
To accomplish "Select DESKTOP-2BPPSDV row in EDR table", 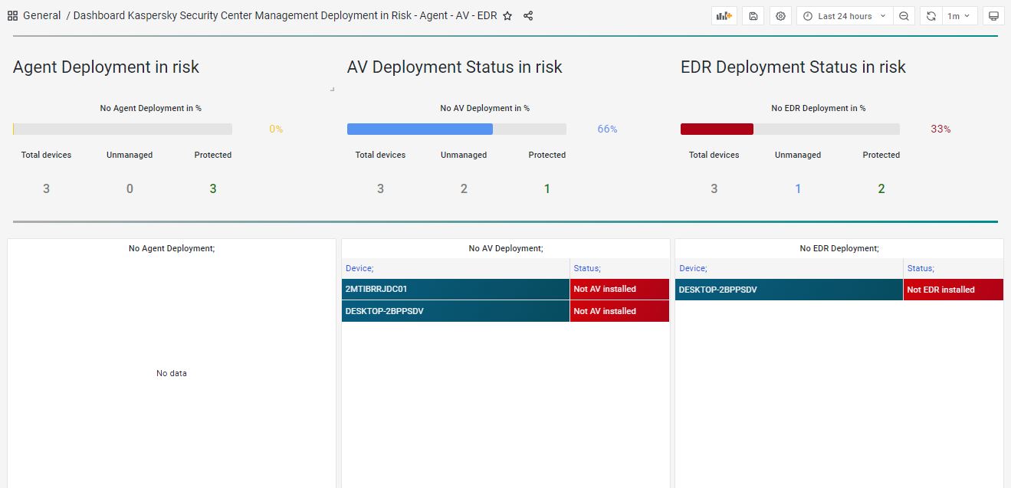I will click(789, 290).
